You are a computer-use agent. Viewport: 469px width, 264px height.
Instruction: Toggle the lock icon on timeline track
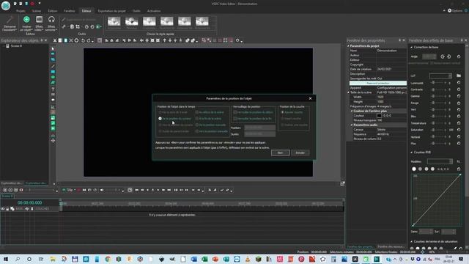tap(7, 208)
